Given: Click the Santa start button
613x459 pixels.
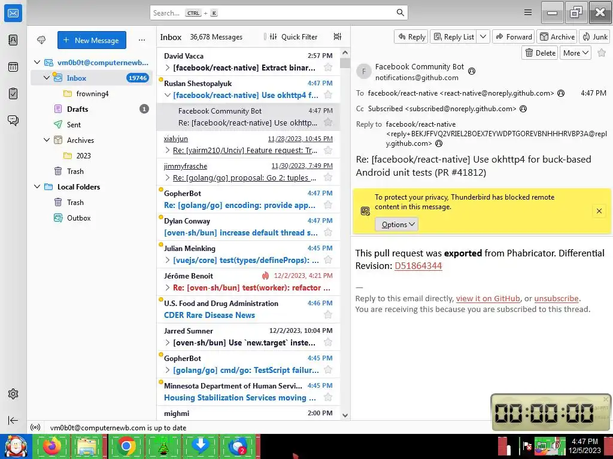Looking at the screenshot, I should [16, 446].
